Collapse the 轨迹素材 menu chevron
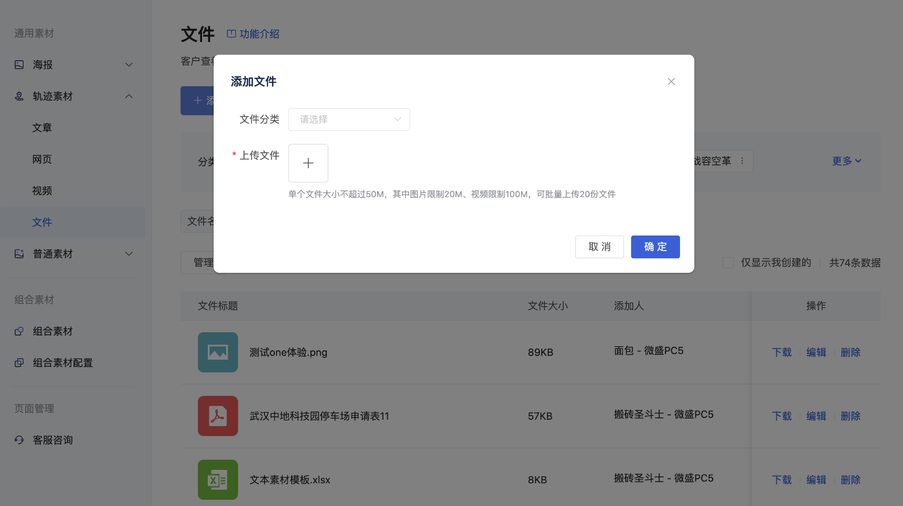 [129, 96]
